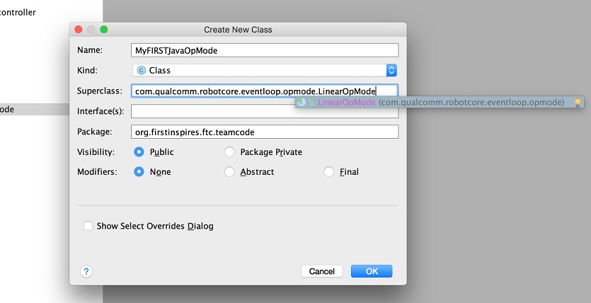Click the class icon beside LinearOpMode suggestion
This screenshot has height=303, width=591.
302,103
